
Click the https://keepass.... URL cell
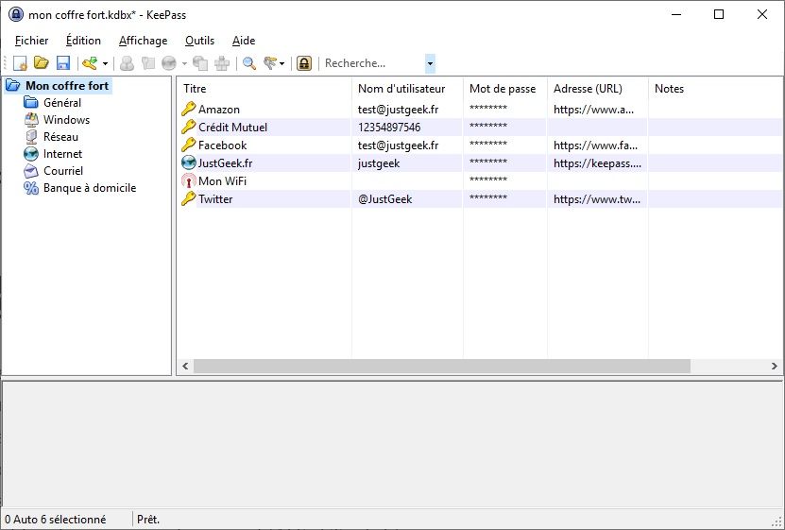597,163
